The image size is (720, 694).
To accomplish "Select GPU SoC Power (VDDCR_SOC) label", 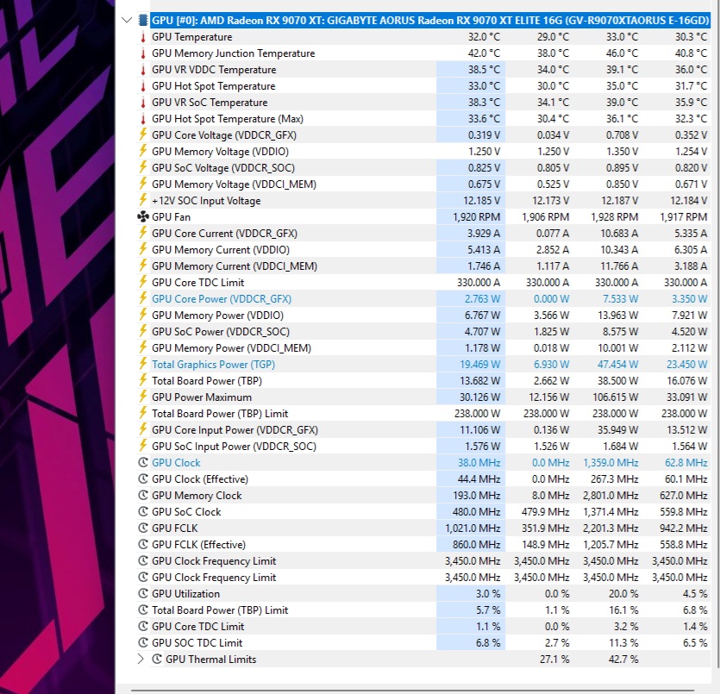I will click(x=221, y=332).
